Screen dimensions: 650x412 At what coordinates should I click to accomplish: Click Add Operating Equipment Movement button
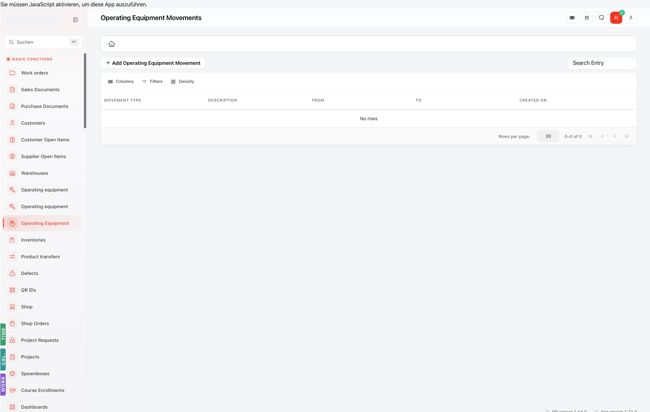coord(153,63)
